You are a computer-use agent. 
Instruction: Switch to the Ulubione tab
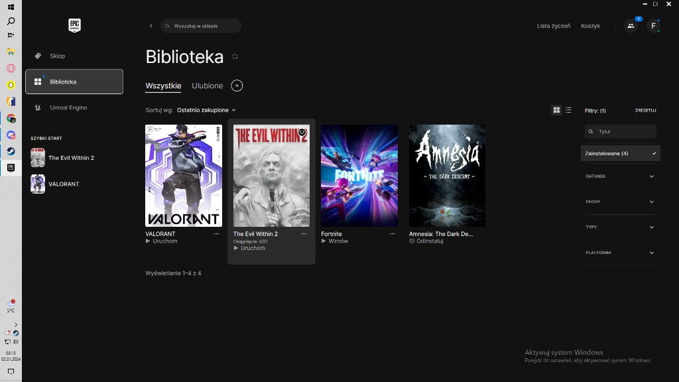(207, 86)
